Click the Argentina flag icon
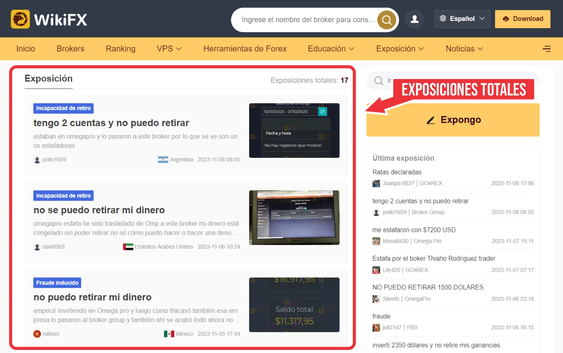Image resolution: width=563 pixels, height=353 pixels. (x=163, y=160)
